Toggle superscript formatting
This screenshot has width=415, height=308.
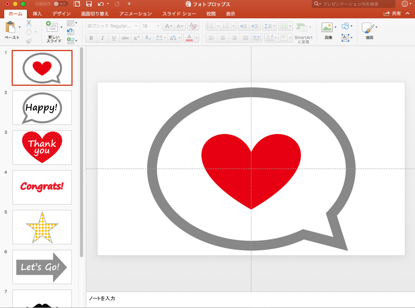click(137, 38)
